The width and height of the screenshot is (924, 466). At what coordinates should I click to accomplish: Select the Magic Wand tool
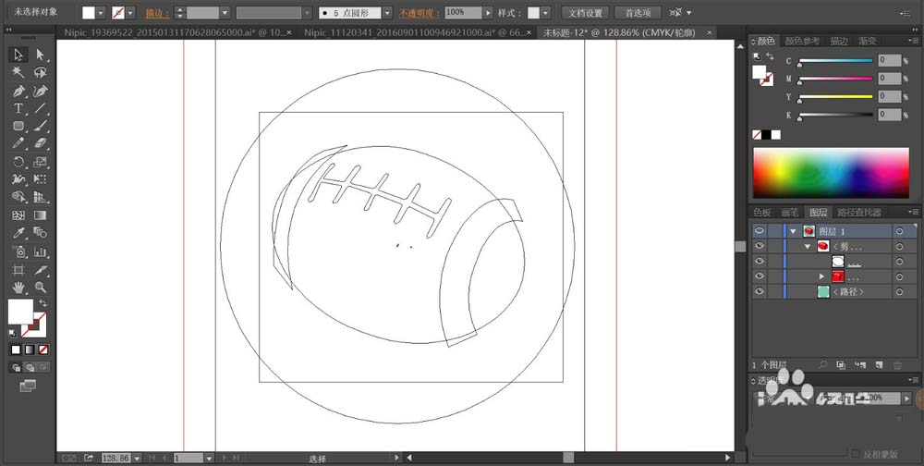click(18, 72)
